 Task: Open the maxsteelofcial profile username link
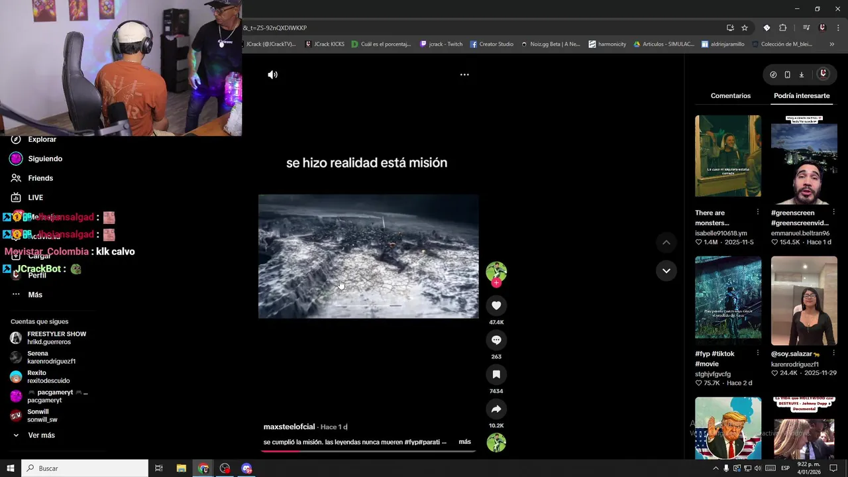(289, 427)
